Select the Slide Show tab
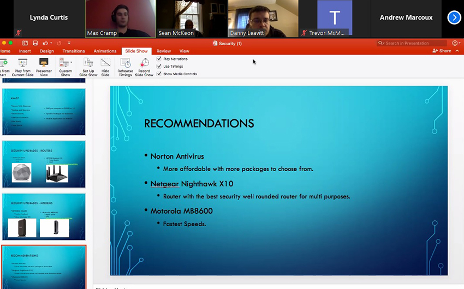Screen dimensions: 464x289 pos(136,51)
